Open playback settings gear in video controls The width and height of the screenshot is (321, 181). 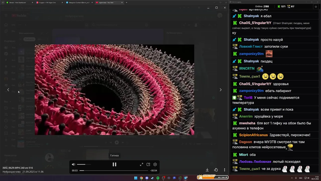point(155,164)
